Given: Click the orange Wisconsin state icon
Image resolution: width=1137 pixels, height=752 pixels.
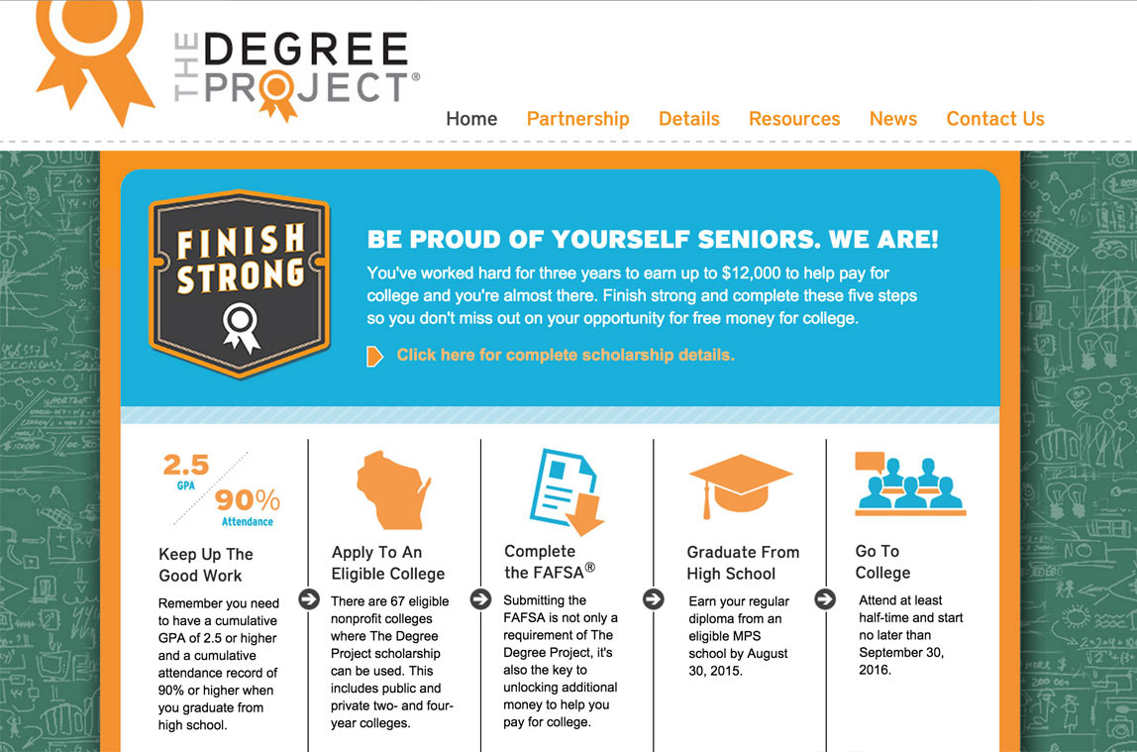Looking at the screenshot, I should coord(393,489).
